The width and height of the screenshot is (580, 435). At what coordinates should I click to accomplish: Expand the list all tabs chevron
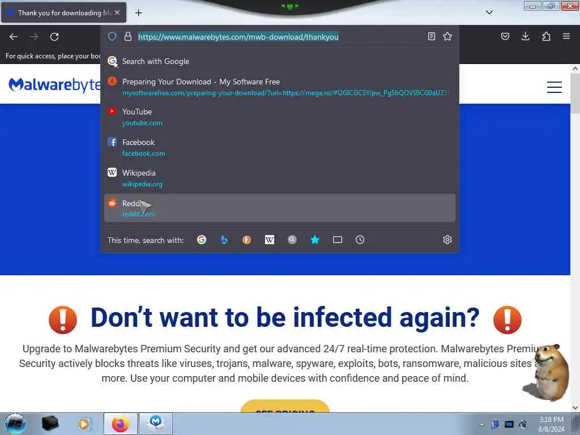click(489, 12)
